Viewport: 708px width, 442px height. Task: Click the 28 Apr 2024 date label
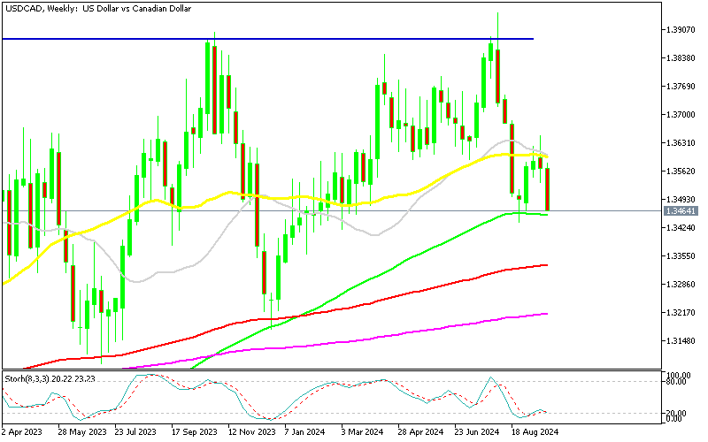pos(420,432)
